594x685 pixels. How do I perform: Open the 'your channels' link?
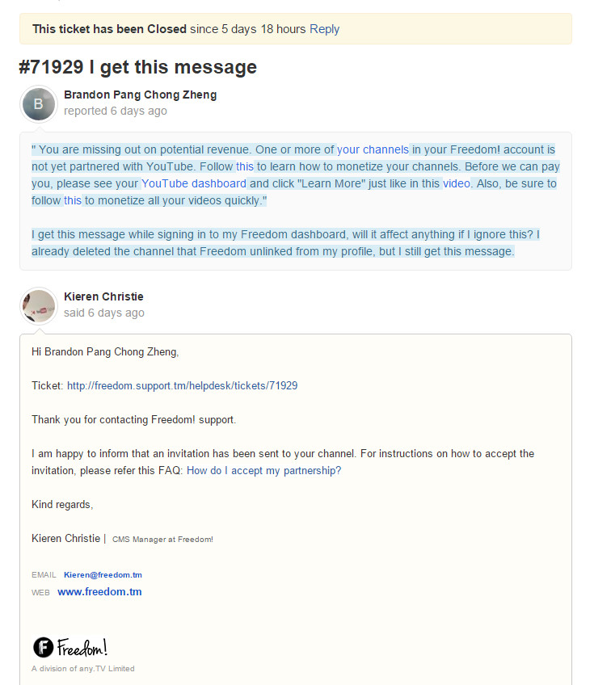coord(373,149)
